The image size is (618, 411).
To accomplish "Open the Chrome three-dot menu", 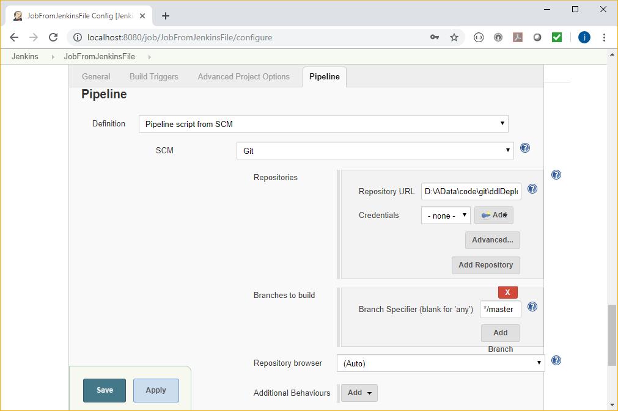I will click(x=604, y=37).
